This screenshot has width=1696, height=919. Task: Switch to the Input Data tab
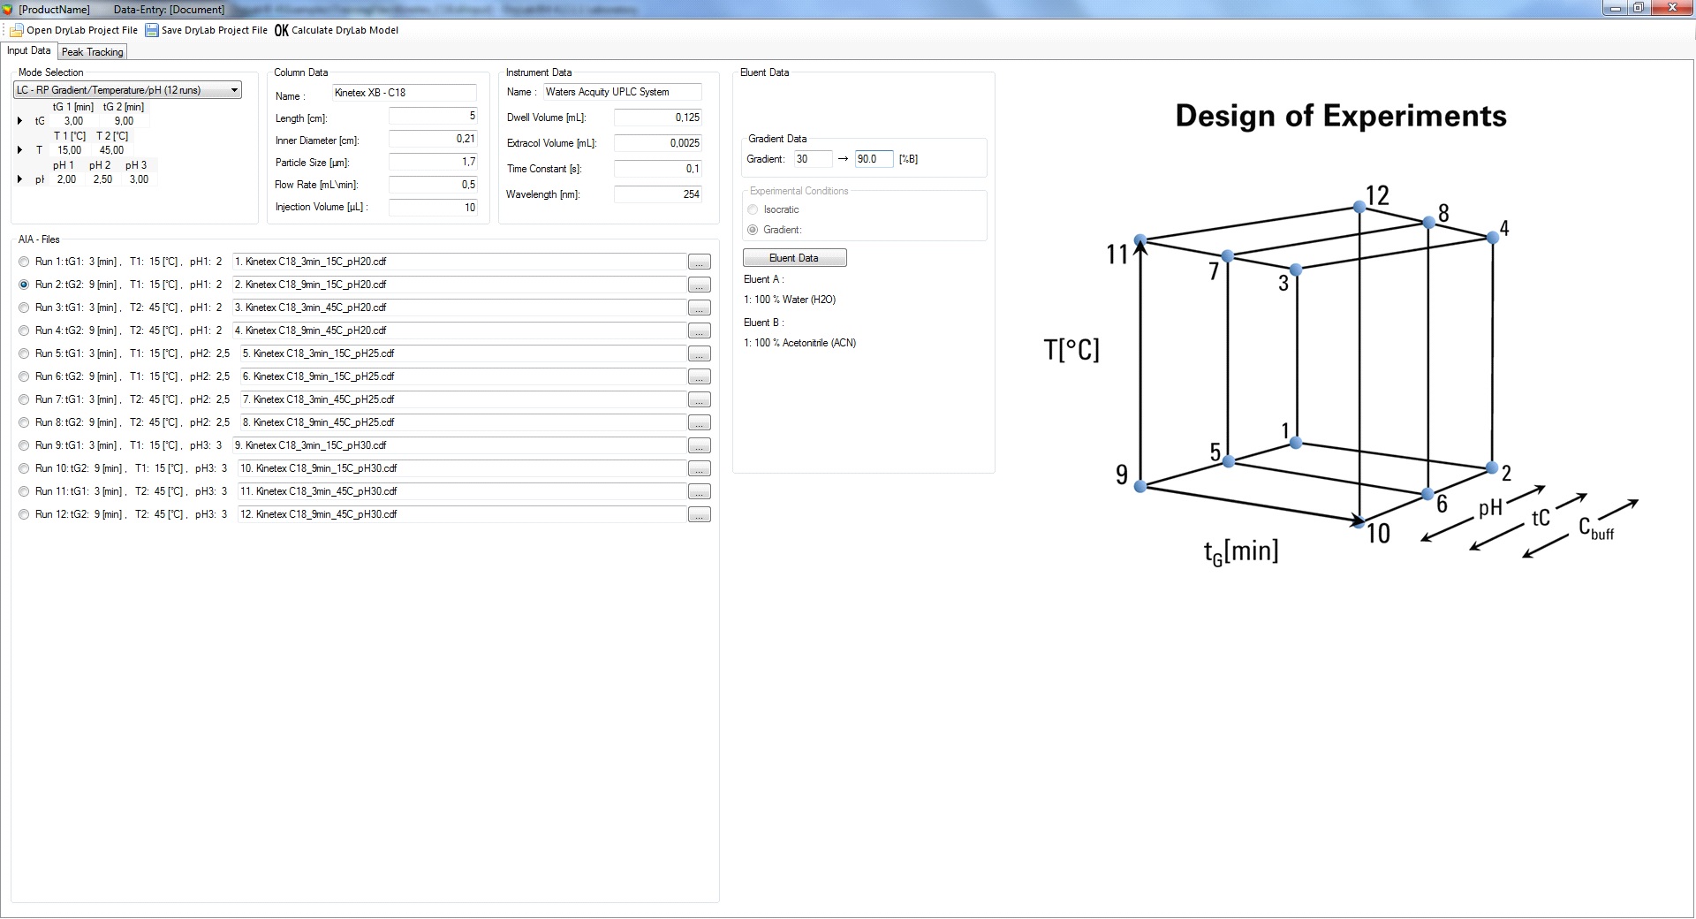click(29, 51)
